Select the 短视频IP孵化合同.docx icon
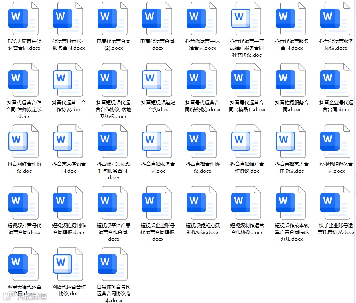The width and height of the screenshot is (356, 303). point(335,141)
